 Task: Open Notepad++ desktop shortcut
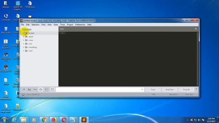pyautogui.click(x=18, y=107)
